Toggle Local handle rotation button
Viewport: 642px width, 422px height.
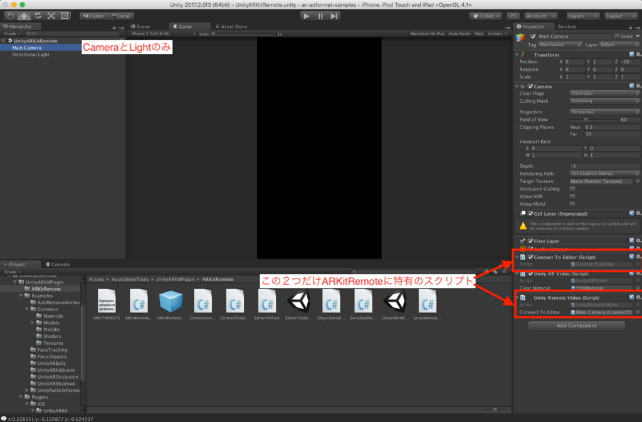pyautogui.click(x=121, y=16)
